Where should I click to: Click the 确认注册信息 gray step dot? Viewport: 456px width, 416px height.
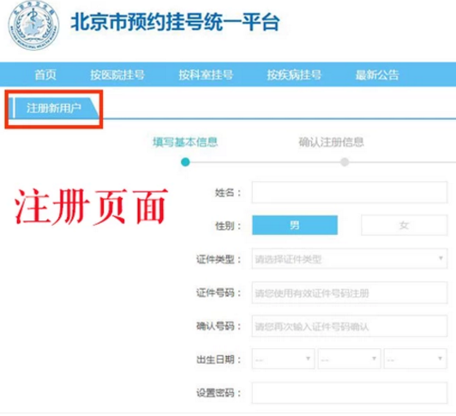(345, 162)
